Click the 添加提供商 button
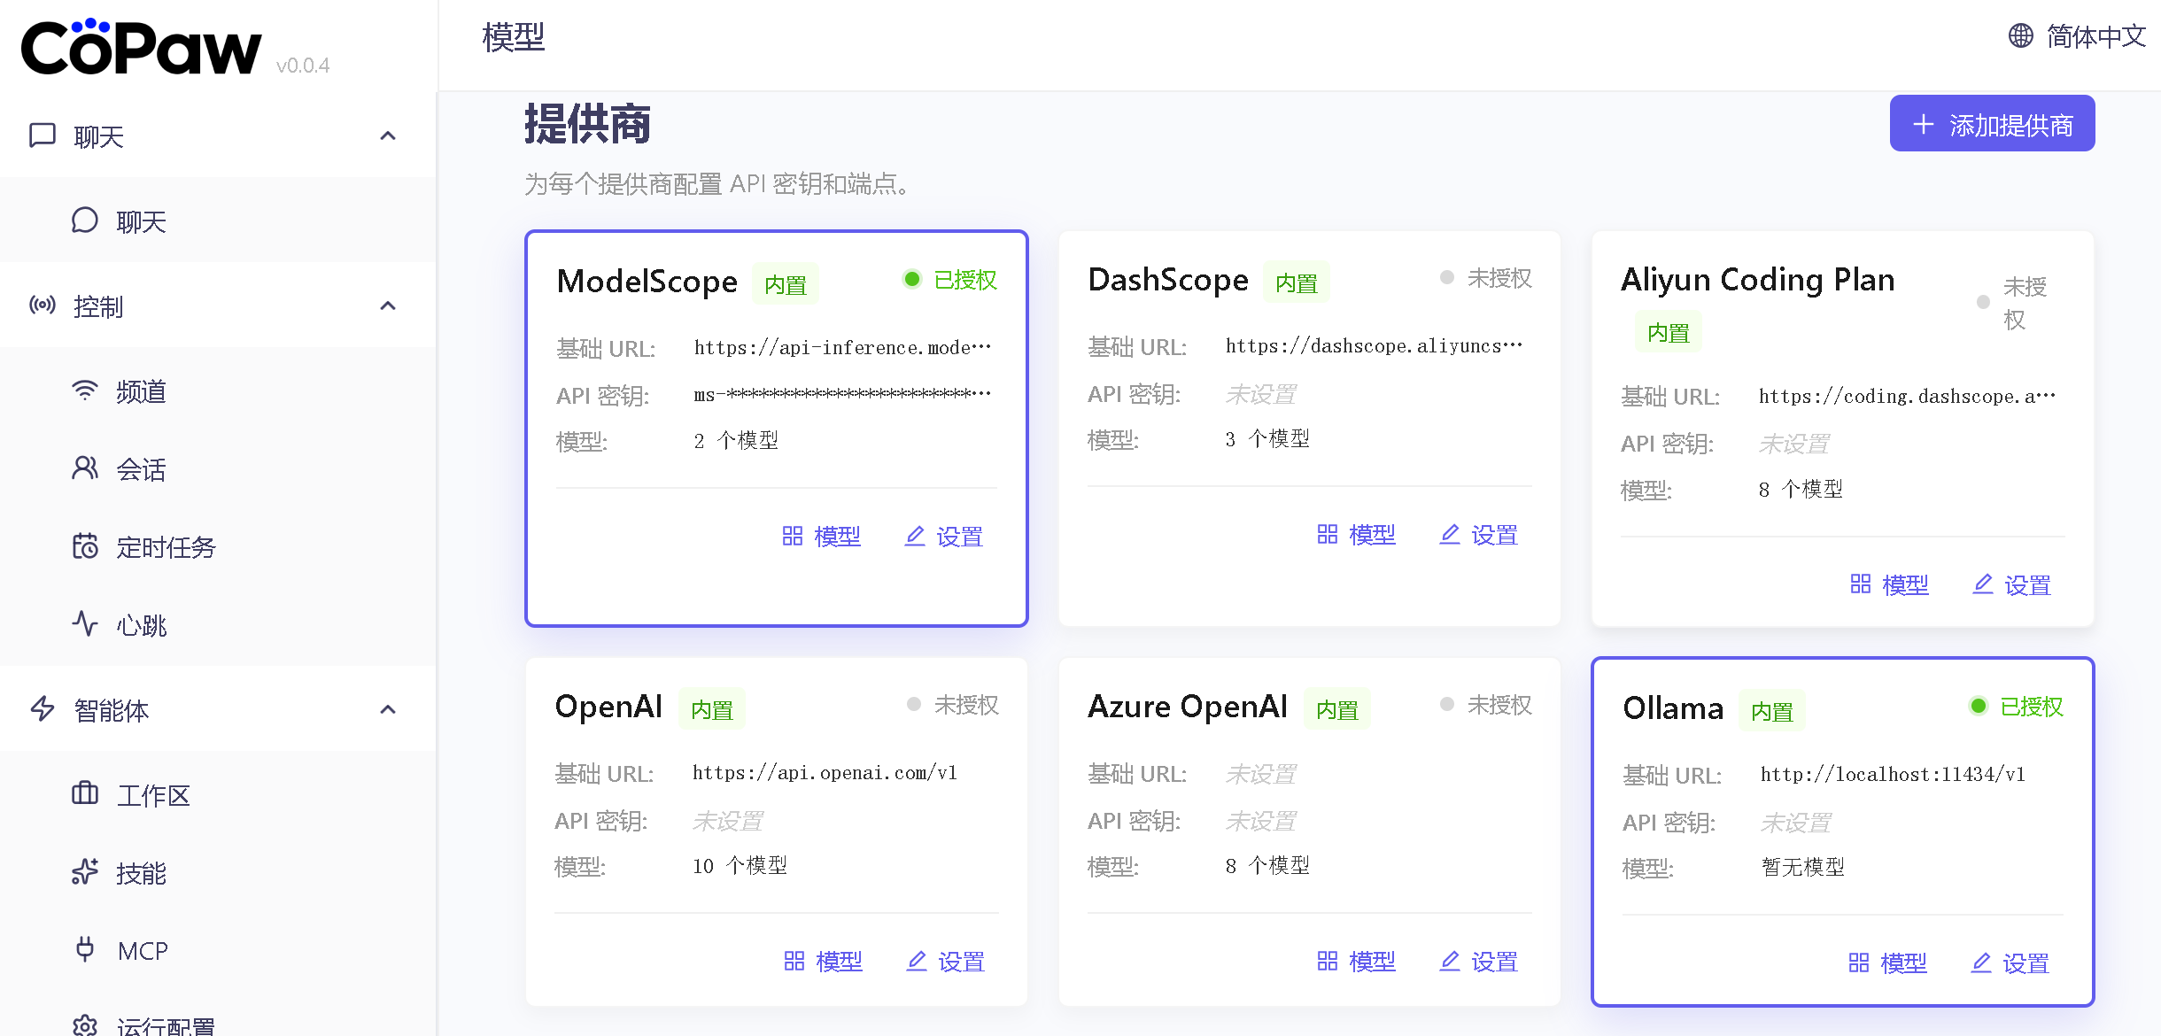This screenshot has height=1036, width=2161. click(x=1992, y=124)
